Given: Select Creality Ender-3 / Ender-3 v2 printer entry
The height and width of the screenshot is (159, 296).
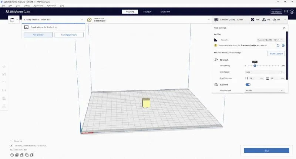Looking at the screenshot, I should click(x=53, y=27).
